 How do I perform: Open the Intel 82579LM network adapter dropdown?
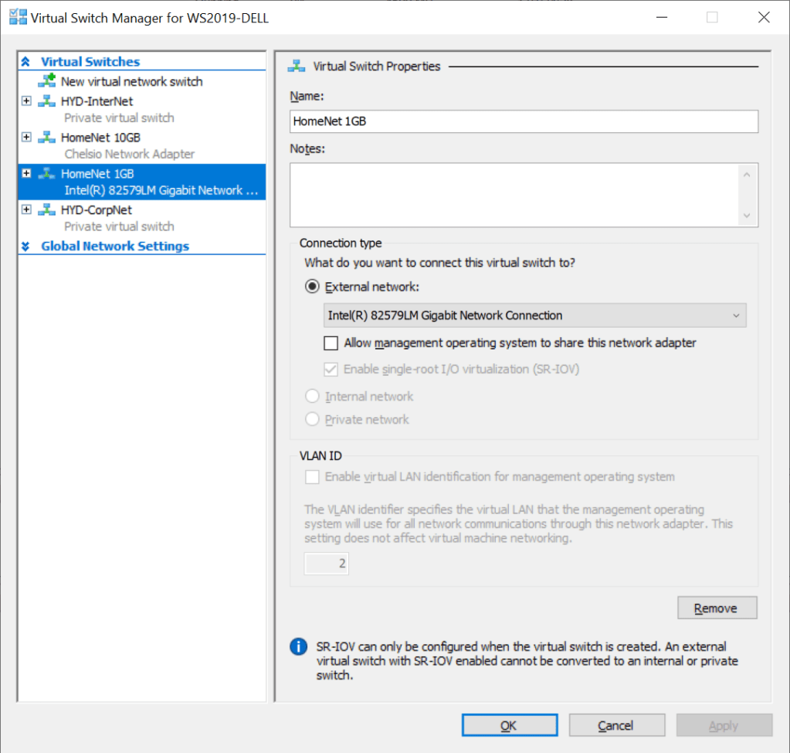534,315
